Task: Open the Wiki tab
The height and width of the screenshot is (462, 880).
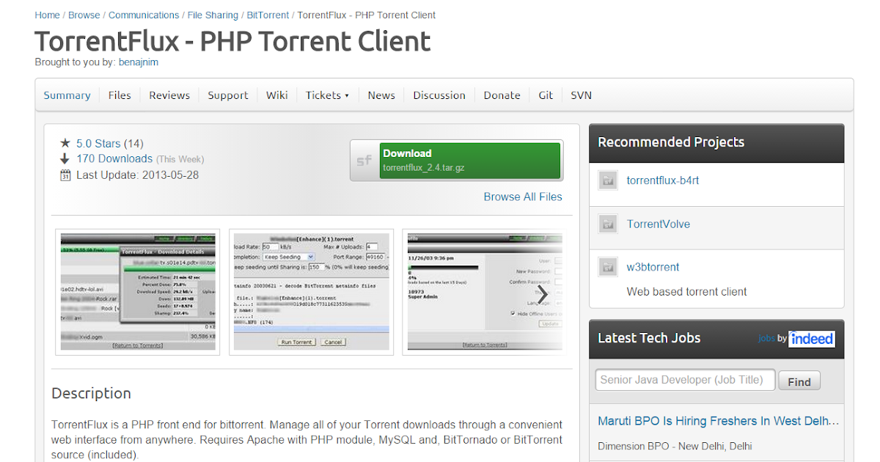Action: click(x=277, y=95)
